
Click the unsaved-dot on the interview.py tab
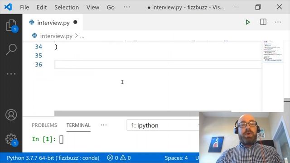tap(75, 22)
